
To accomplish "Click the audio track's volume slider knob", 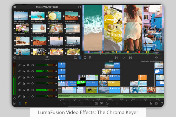I will pos(48,96).
